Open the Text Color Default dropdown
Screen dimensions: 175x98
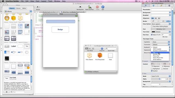click(x=163, y=32)
